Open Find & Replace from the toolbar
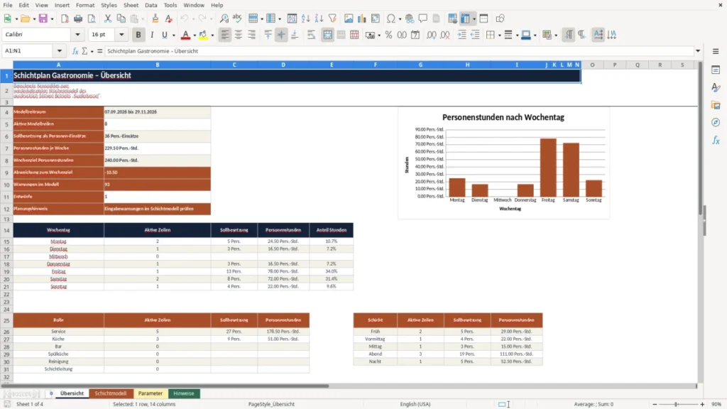Viewport: 727px width, 409px height. click(224, 18)
